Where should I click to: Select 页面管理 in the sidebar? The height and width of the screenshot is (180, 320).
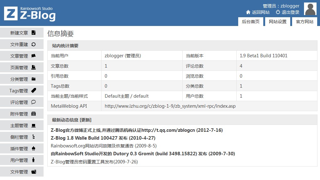(x=19, y=67)
